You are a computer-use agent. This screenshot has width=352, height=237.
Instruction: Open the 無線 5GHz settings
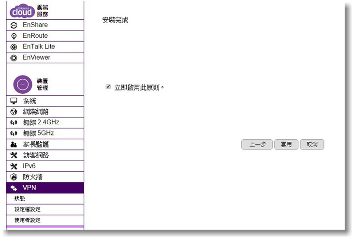[x=45, y=133]
